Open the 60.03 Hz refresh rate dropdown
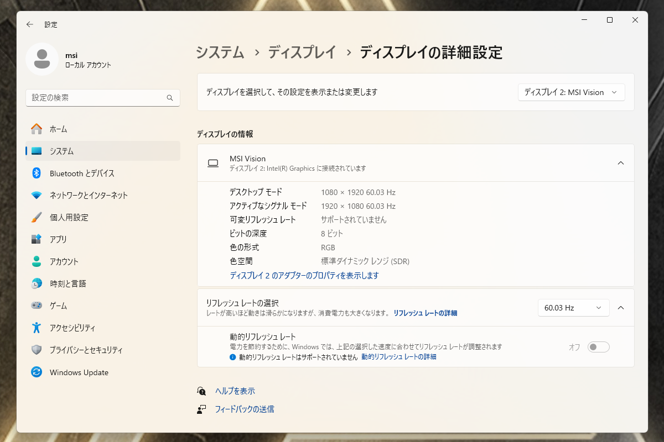The image size is (664, 442). (x=573, y=308)
